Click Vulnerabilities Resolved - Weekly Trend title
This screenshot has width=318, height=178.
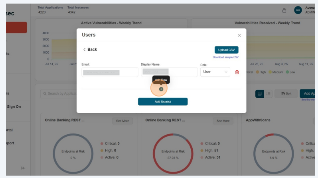(267, 23)
